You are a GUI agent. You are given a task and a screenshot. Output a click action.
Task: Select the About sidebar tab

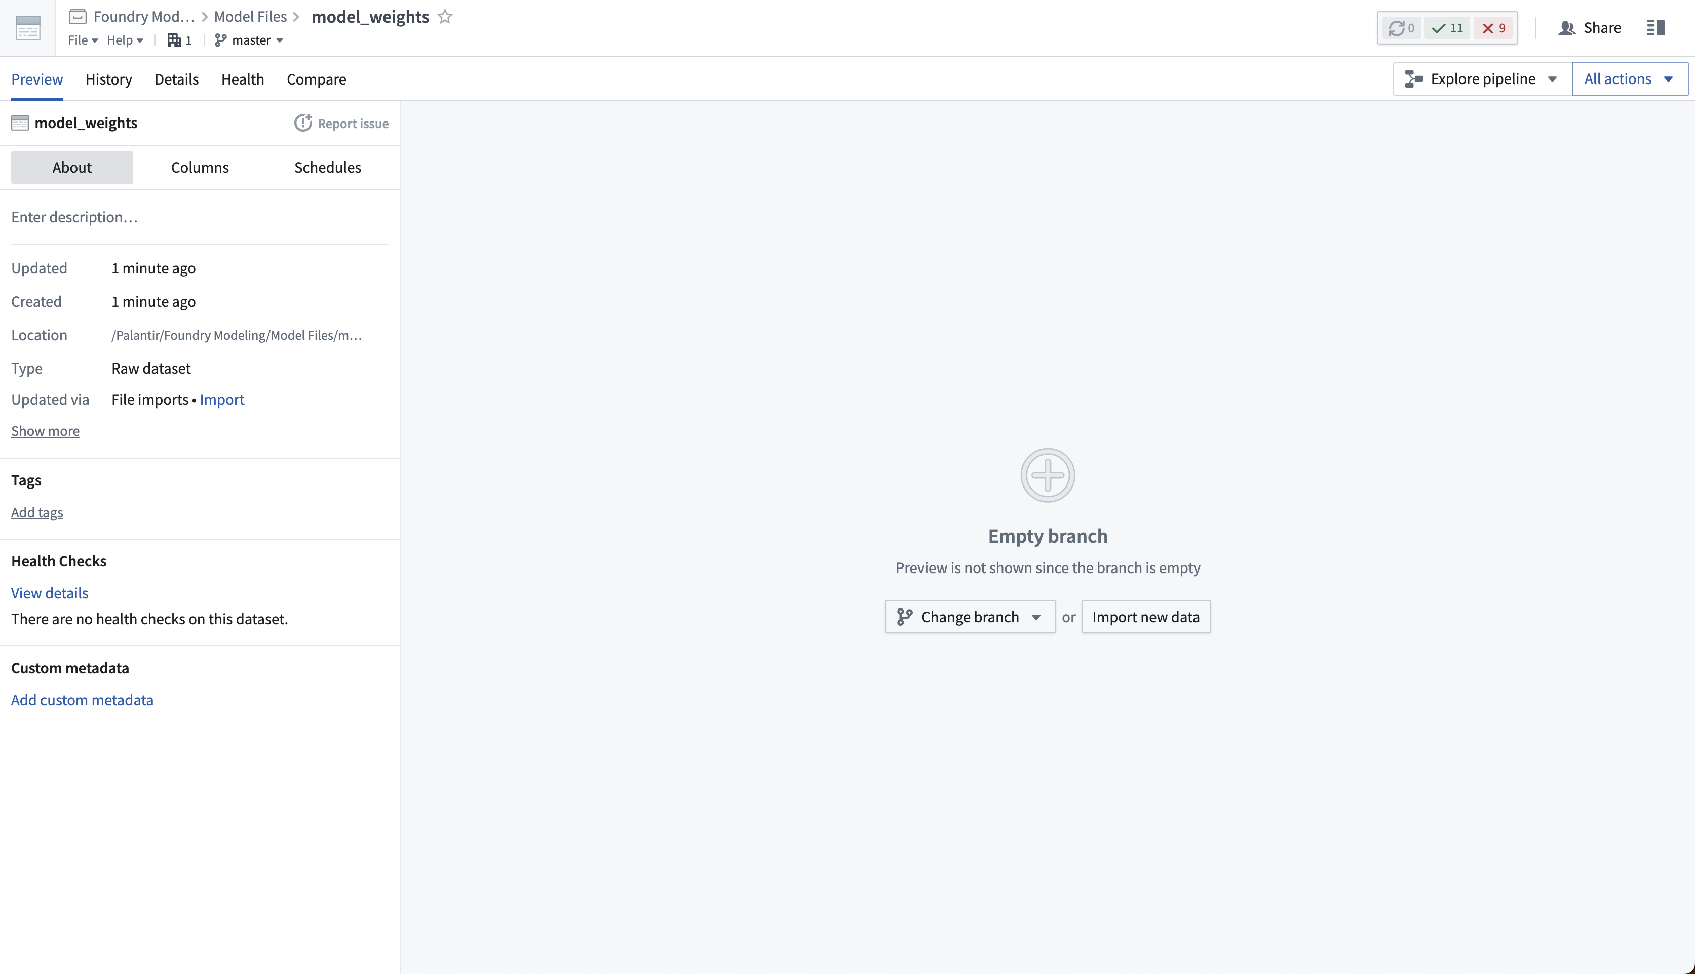coord(71,167)
